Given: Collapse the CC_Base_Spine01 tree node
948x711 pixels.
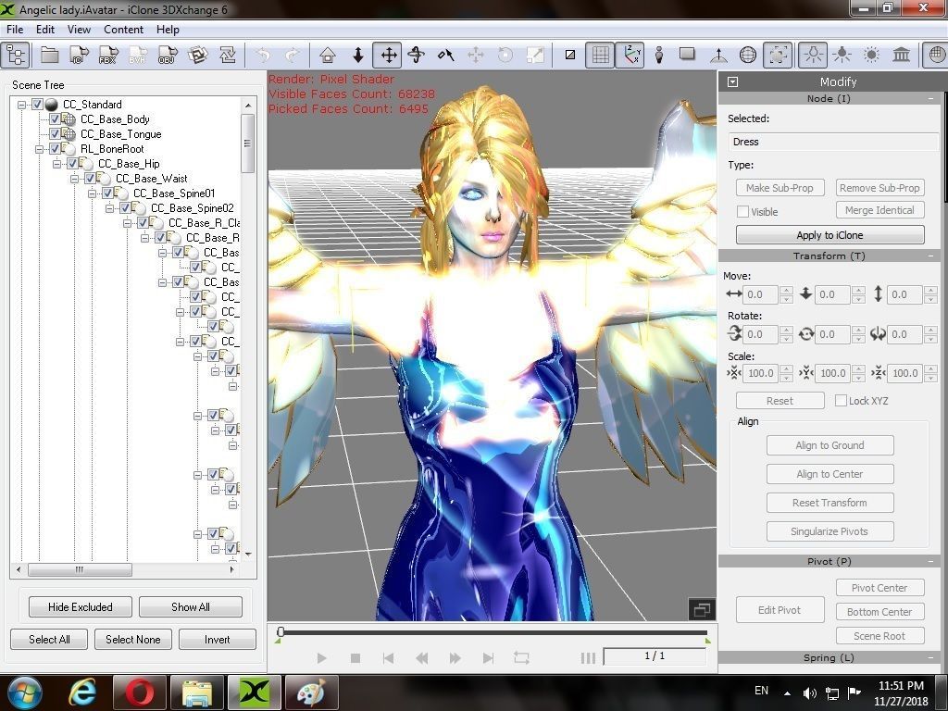Looking at the screenshot, I should 92,193.
